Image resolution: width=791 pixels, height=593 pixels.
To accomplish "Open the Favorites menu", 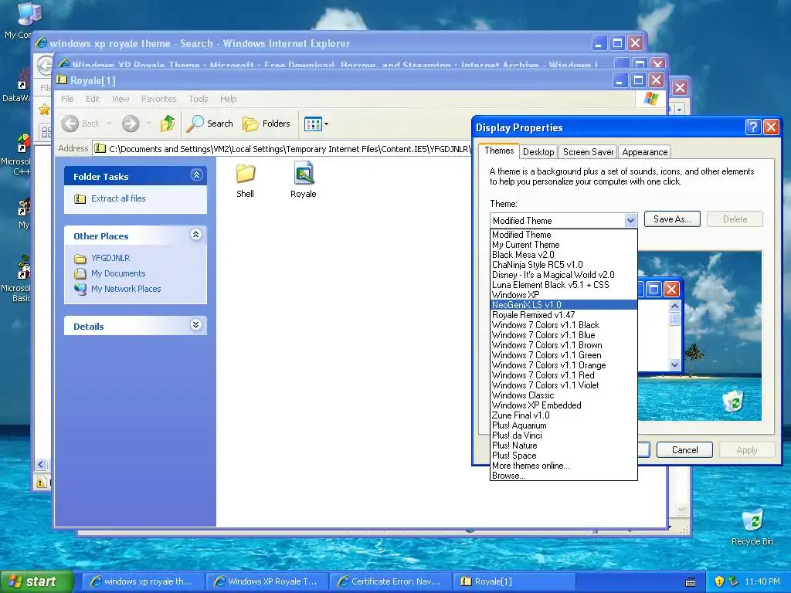I will click(x=159, y=99).
